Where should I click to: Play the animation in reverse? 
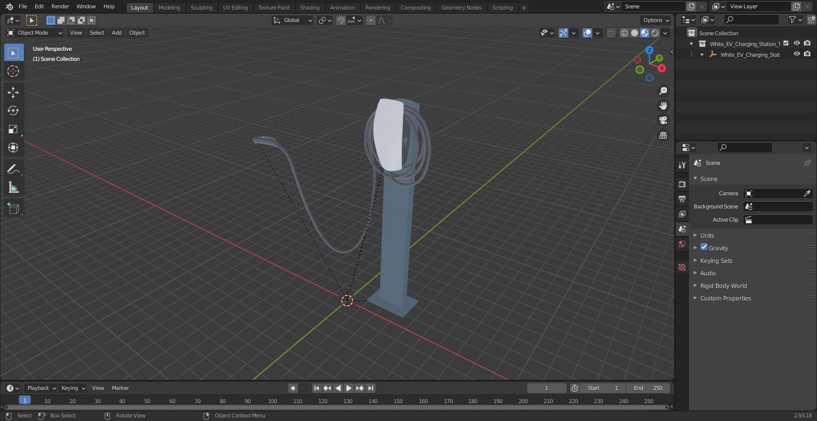(x=338, y=388)
